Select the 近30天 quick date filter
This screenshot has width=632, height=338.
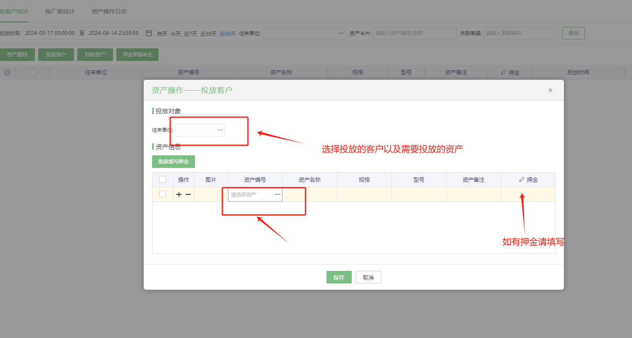208,34
